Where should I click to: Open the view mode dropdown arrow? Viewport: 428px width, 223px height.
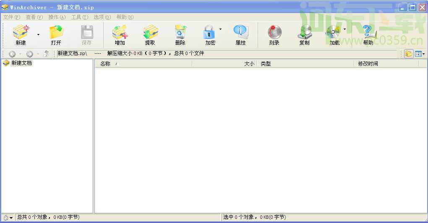[424, 54]
